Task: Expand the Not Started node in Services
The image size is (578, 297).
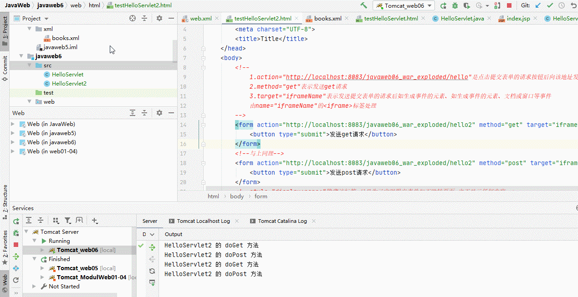Action: coord(34,287)
